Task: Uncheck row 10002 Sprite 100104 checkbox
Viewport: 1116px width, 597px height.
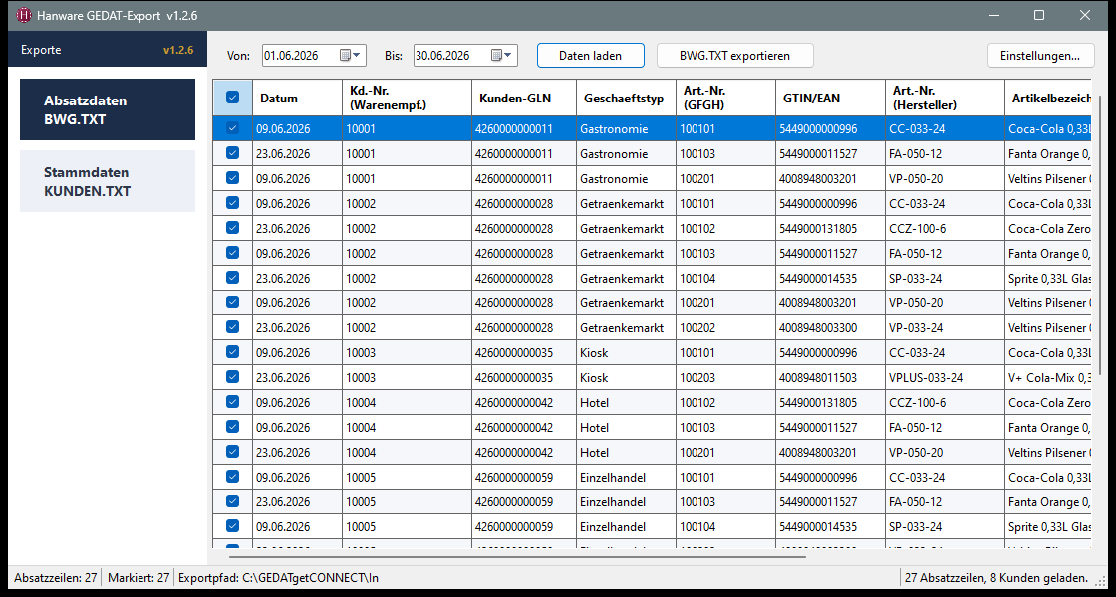Action: tap(233, 278)
